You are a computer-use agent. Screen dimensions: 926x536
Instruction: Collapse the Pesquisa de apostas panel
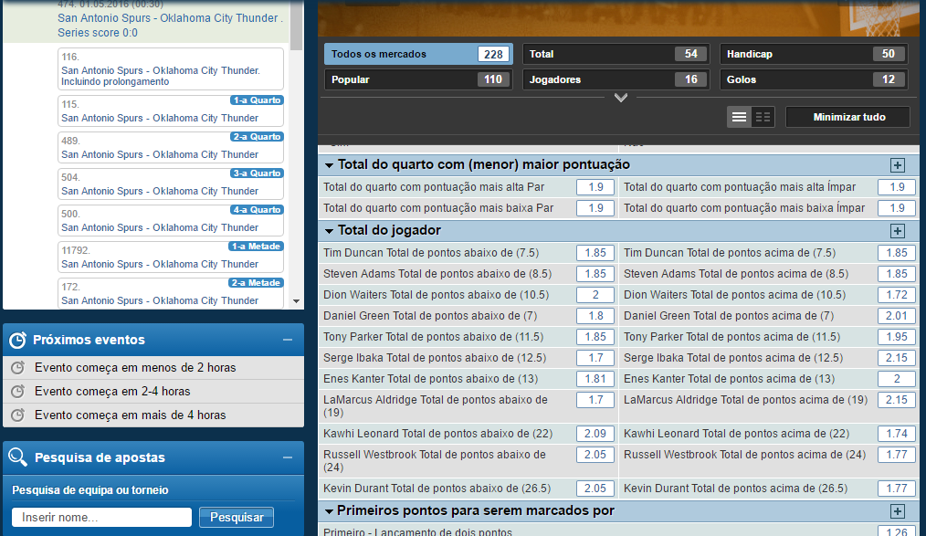coord(288,457)
